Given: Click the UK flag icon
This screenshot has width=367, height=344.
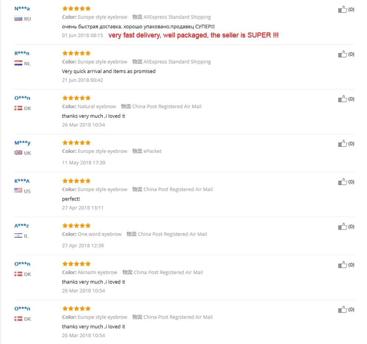Looking at the screenshot, I should coord(18,153).
